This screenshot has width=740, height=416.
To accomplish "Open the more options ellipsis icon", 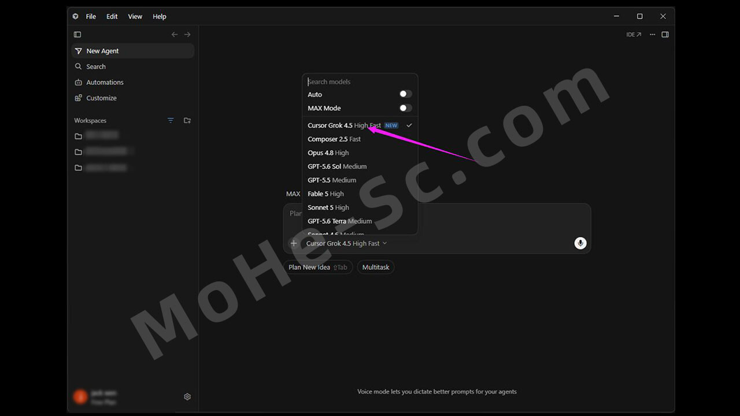I will 652,35.
